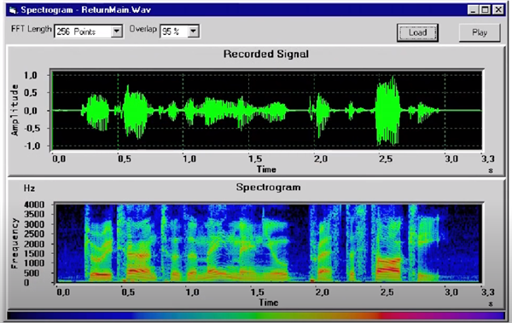This screenshot has height=323, width=512.
Task: Click the waveform burst near 0.5 s
Action: coord(135,111)
